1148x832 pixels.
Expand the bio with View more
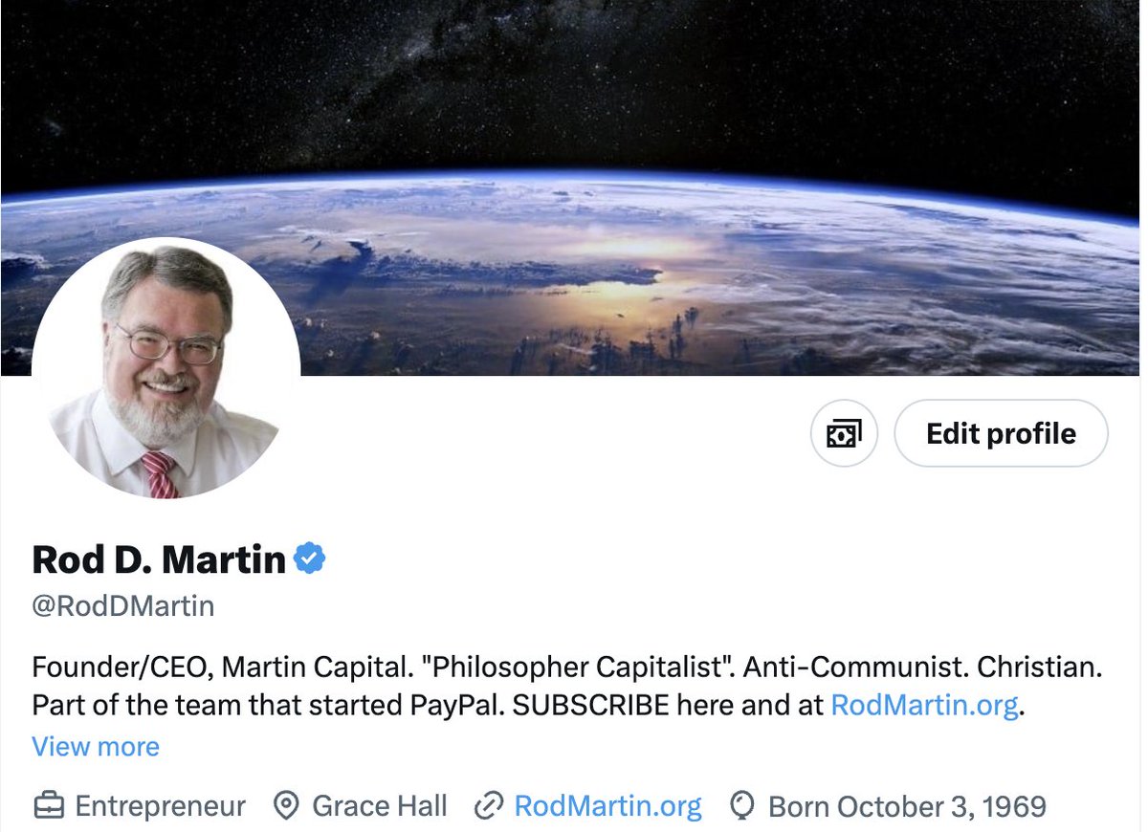pos(96,746)
